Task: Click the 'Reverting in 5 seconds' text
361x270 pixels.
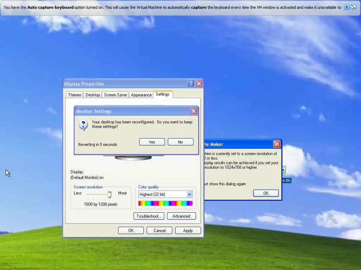Action: (x=98, y=144)
